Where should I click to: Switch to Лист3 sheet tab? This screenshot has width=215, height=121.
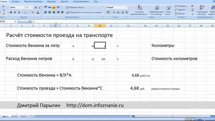point(24,116)
